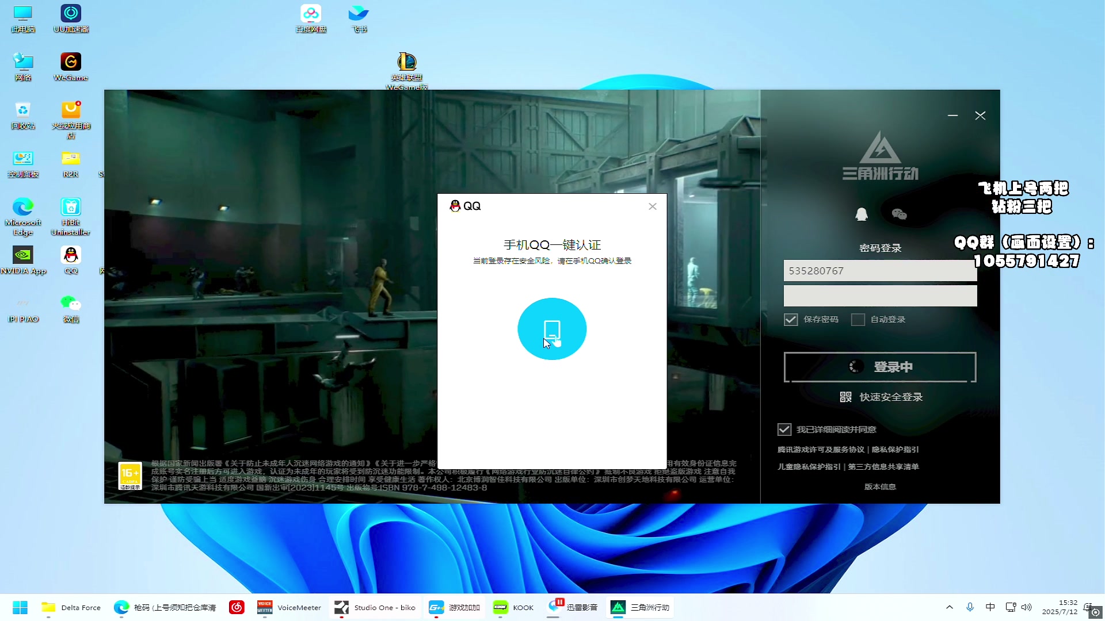Image resolution: width=1105 pixels, height=621 pixels.
Task: Open the HiBit Uninstaller desktop icon
Action: (71, 216)
